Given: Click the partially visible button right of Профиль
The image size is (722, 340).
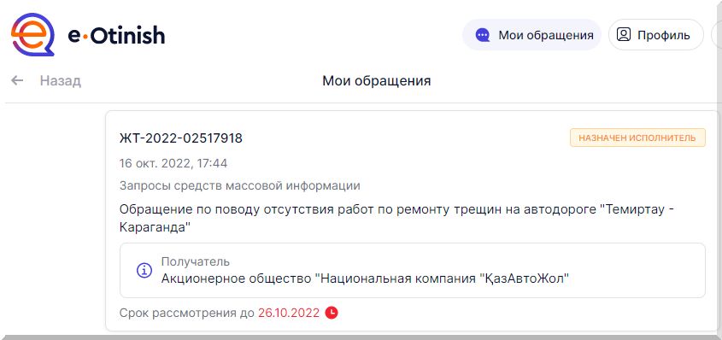Looking at the screenshot, I should coord(717,35).
